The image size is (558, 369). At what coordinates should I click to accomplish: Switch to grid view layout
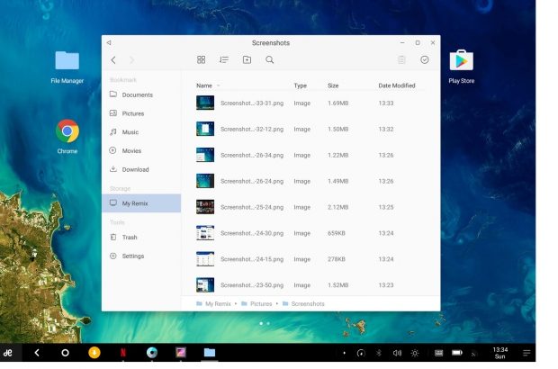[x=201, y=59]
